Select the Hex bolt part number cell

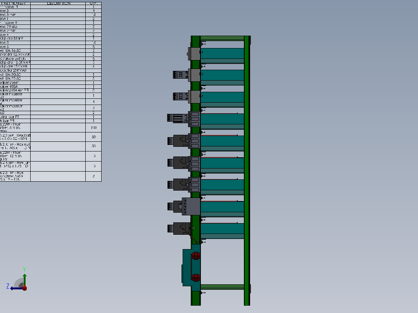point(15,137)
